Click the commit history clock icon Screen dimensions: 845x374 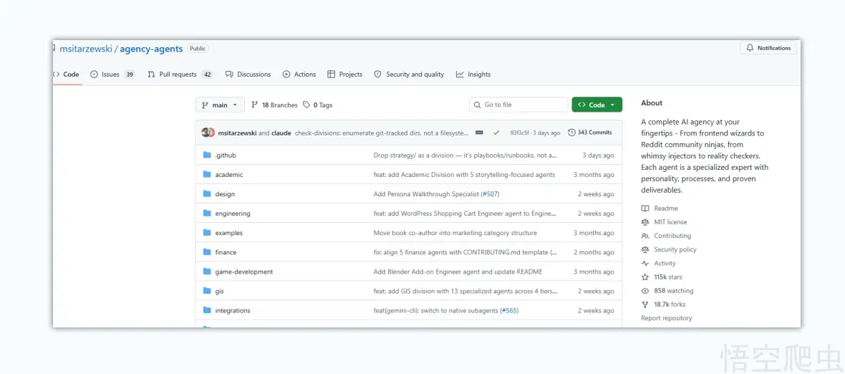pos(571,133)
